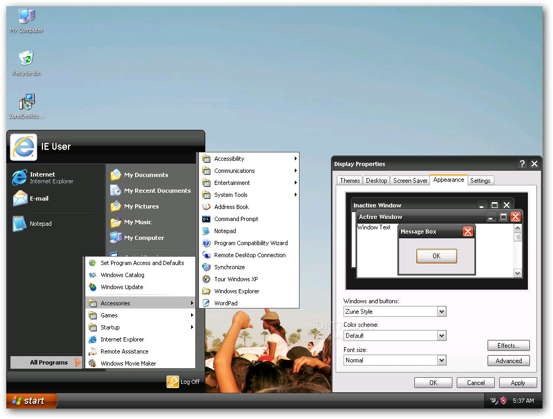Image resolution: width=553 pixels, height=419 pixels.
Task: Launch Internet Explorer from pinned start menu
Action: pyautogui.click(x=43, y=178)
